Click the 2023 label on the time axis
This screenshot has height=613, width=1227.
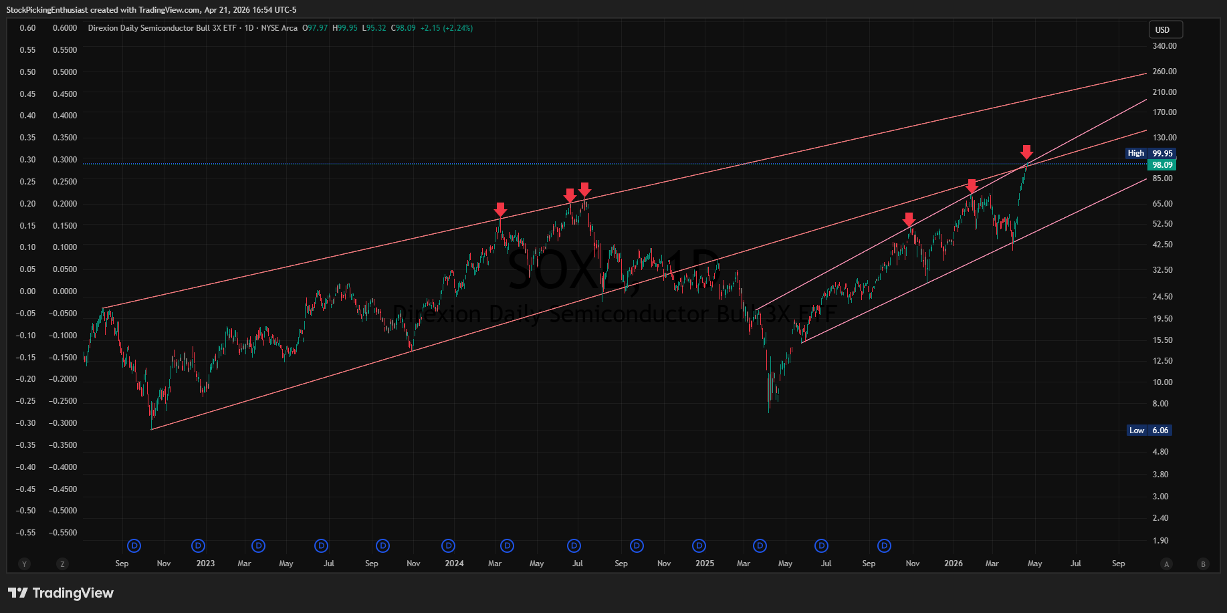pos(205,564)
